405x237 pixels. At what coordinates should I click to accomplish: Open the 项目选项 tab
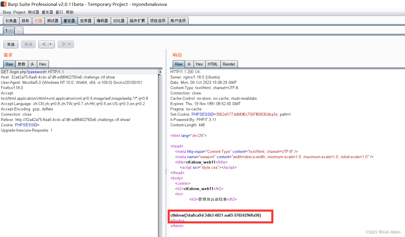158,21
